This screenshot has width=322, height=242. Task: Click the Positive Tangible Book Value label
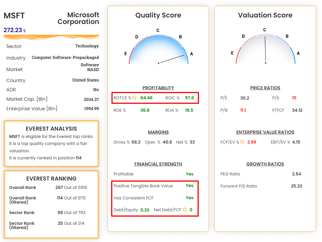pos(143,186)
